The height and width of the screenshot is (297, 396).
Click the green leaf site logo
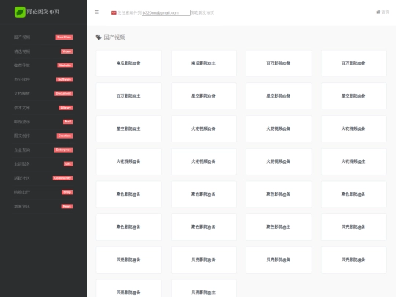tap(20, 12)
